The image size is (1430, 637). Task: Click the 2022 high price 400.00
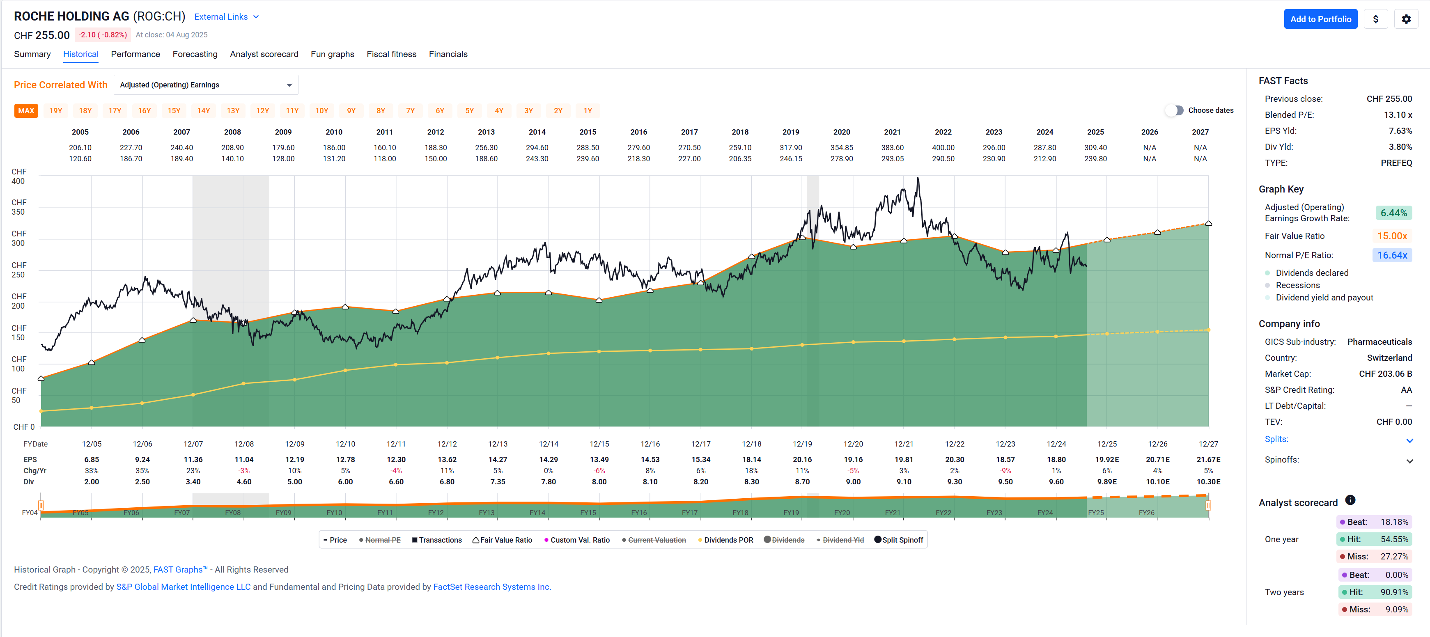pos(943,148)
